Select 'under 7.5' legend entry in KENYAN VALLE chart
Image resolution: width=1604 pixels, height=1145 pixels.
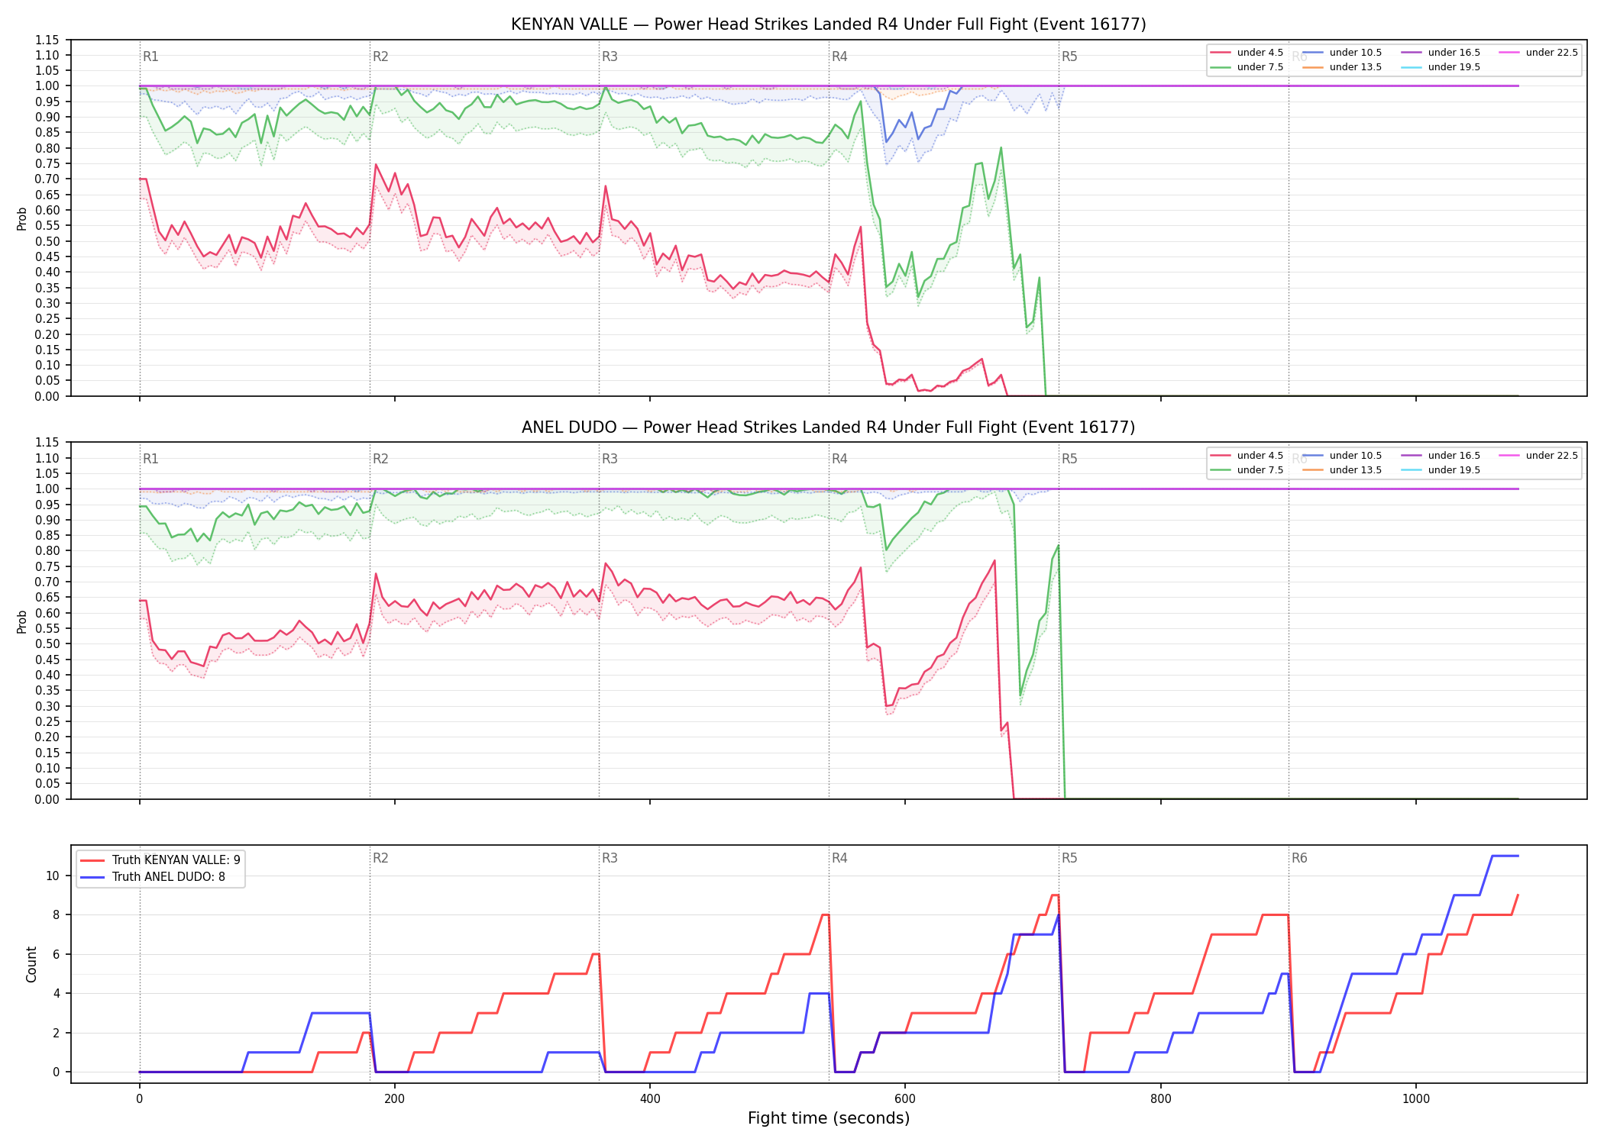click(x=1247, y=67)
